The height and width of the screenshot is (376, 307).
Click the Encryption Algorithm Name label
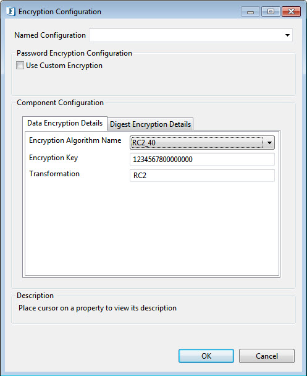click(75, 140)
